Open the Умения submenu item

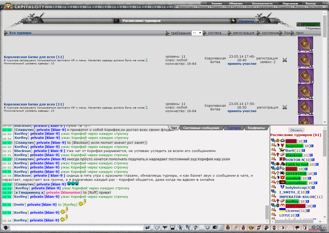(x=202, y=7)
